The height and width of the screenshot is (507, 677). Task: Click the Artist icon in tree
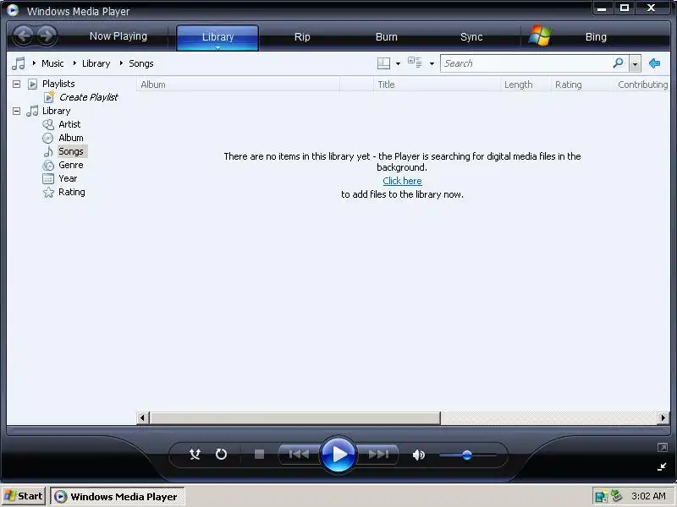[x=48, y=124]
